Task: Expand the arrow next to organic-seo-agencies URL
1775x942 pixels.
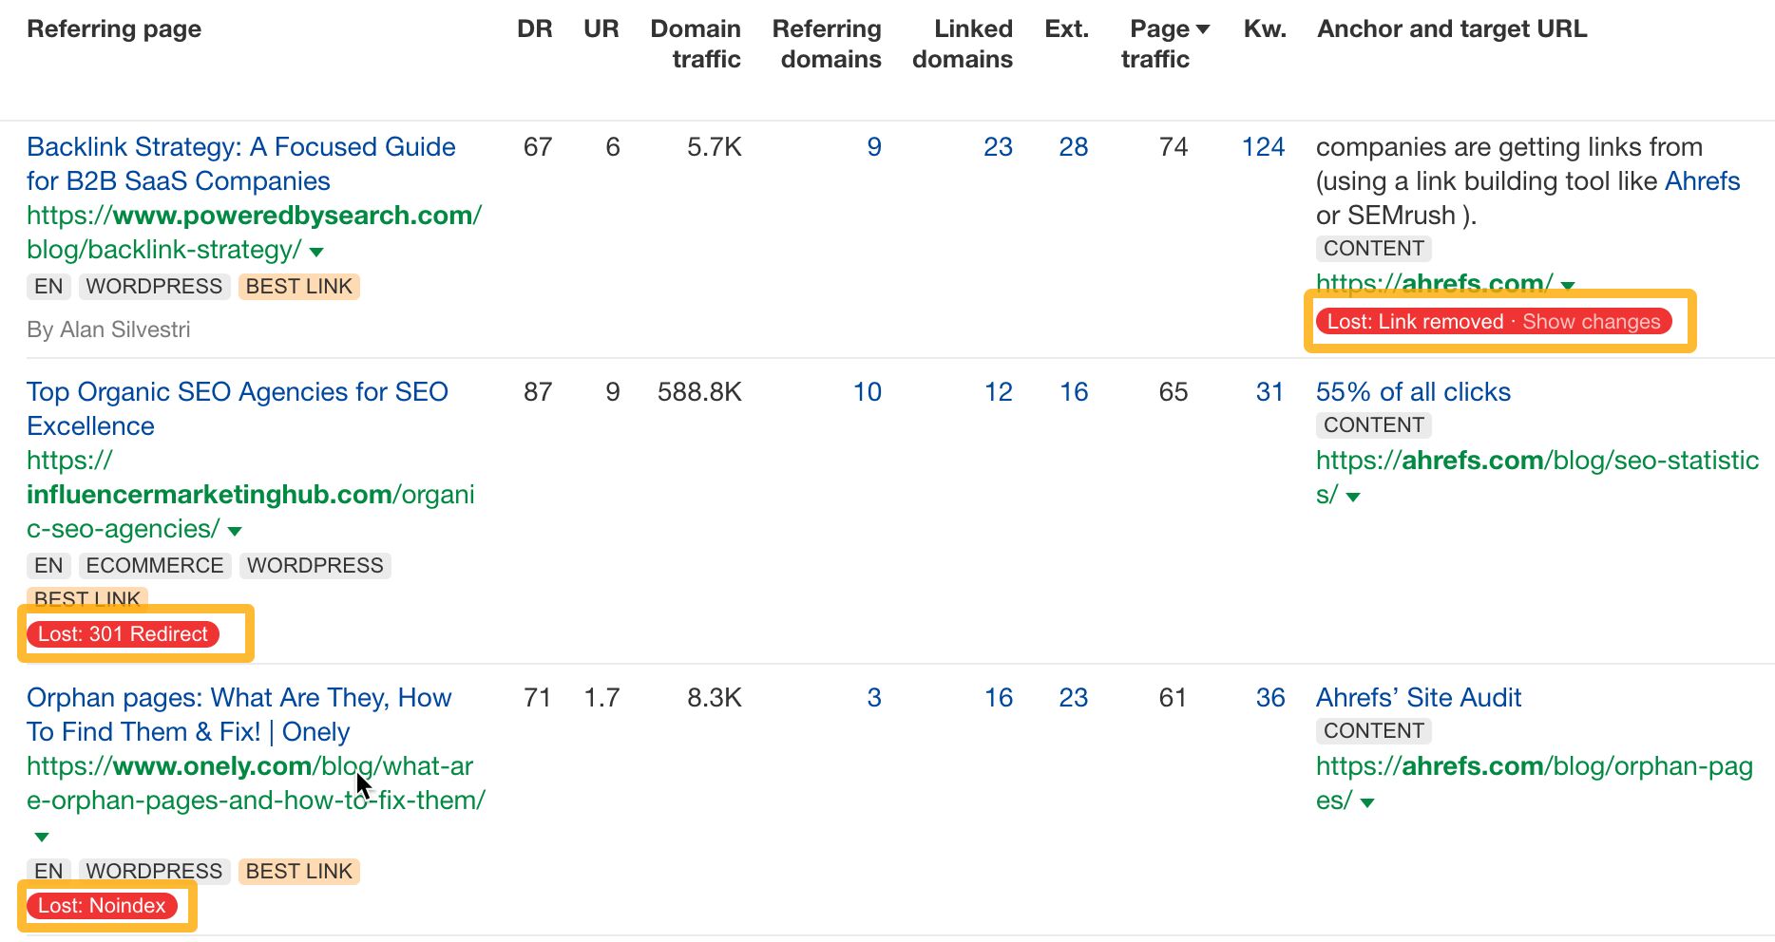Action: [234, 531]
